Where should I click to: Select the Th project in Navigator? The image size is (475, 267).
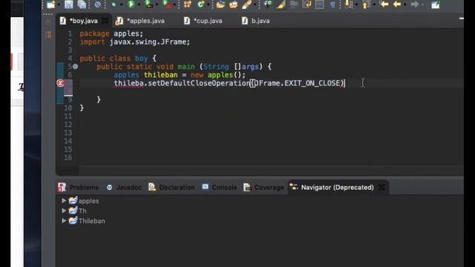(82, 211)
